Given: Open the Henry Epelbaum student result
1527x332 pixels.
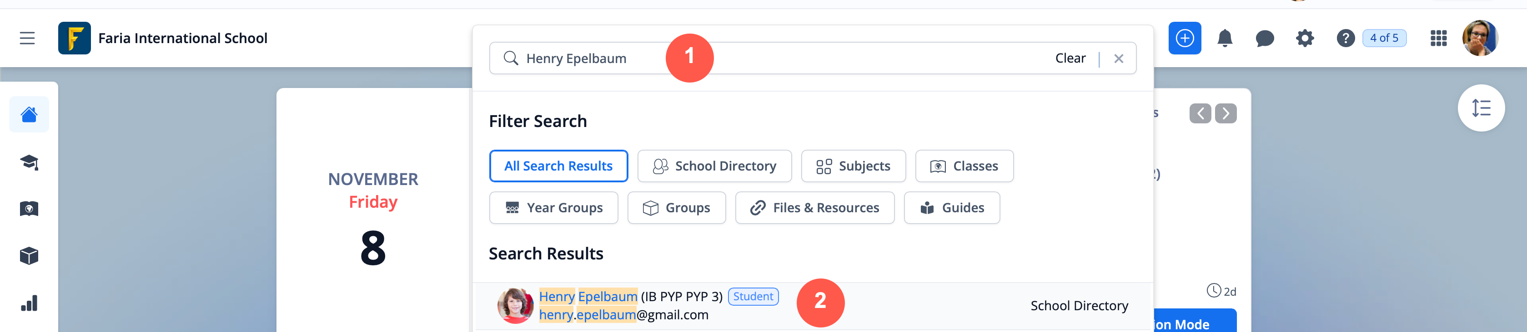Looking at the screenshot, I should [588, 297].
